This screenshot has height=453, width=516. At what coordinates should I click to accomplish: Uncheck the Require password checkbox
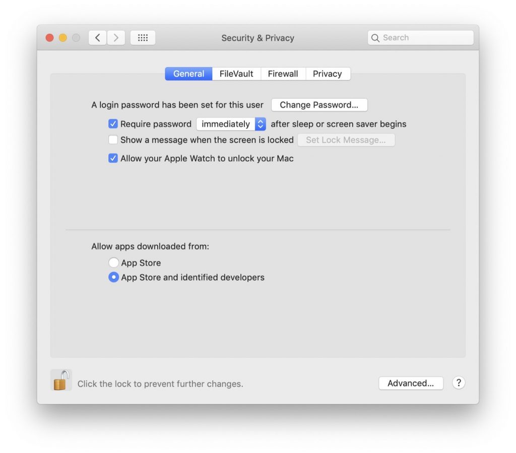coord(113,123)
